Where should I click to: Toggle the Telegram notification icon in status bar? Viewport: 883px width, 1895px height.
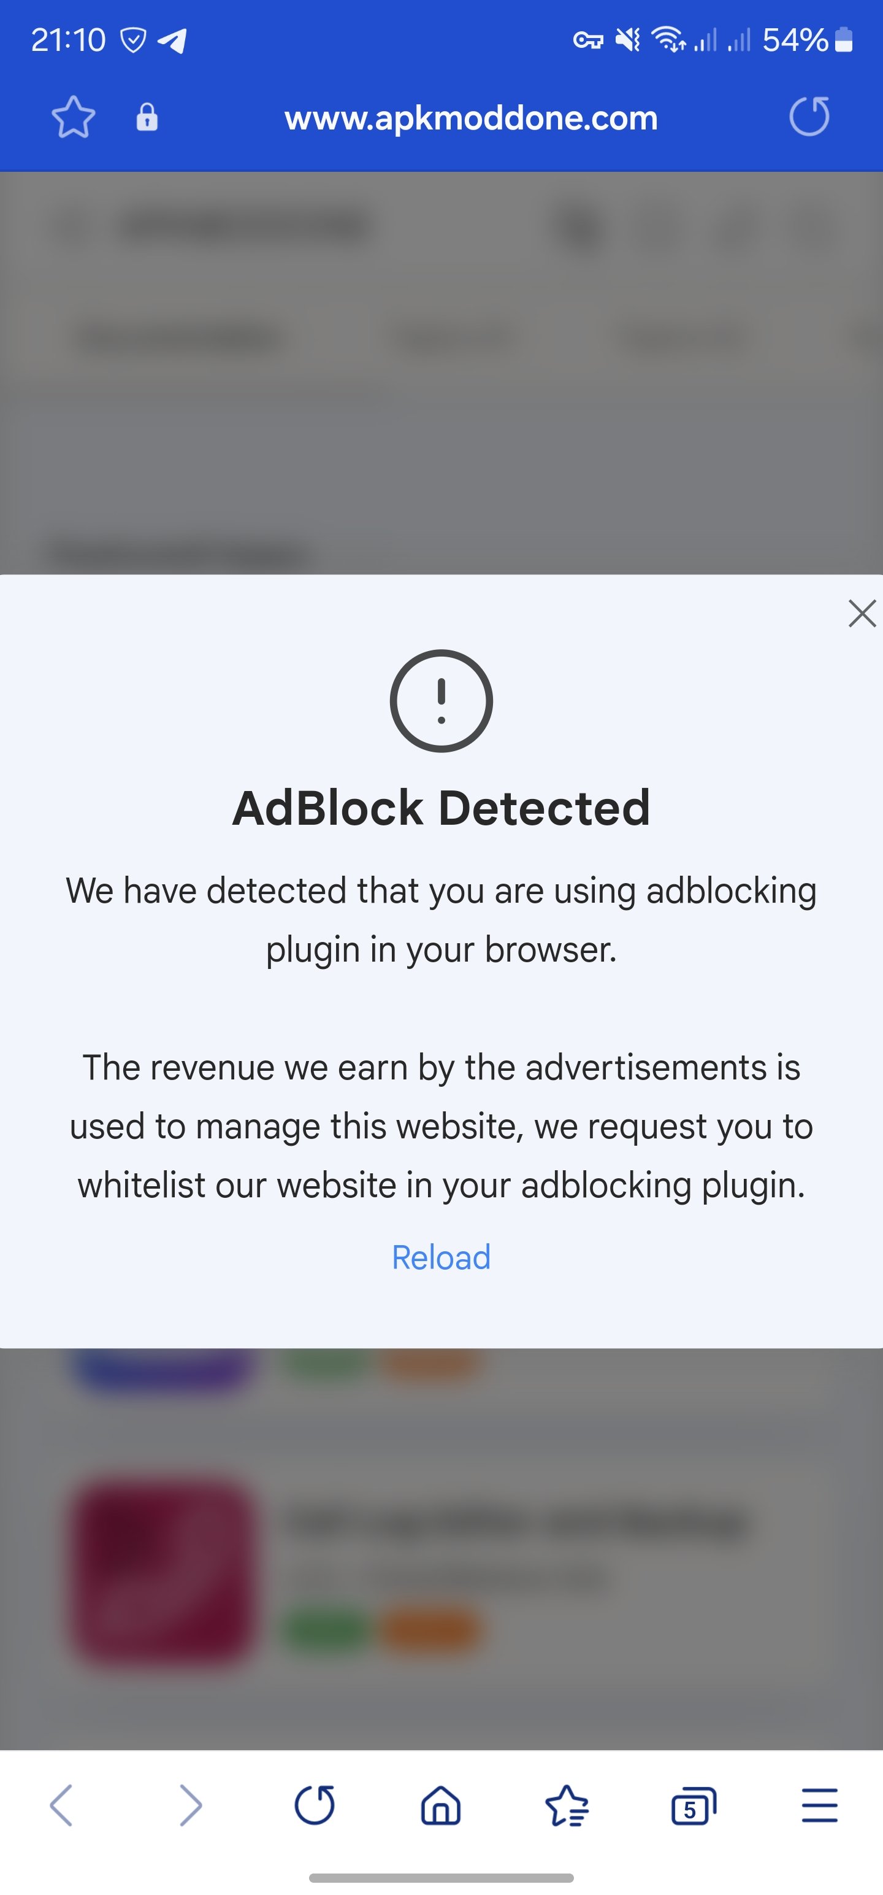click(x=172, y=42)
